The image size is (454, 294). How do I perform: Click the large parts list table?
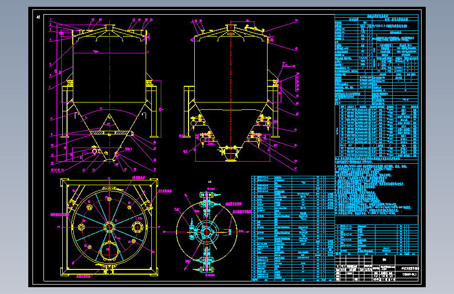coord(293,228)
